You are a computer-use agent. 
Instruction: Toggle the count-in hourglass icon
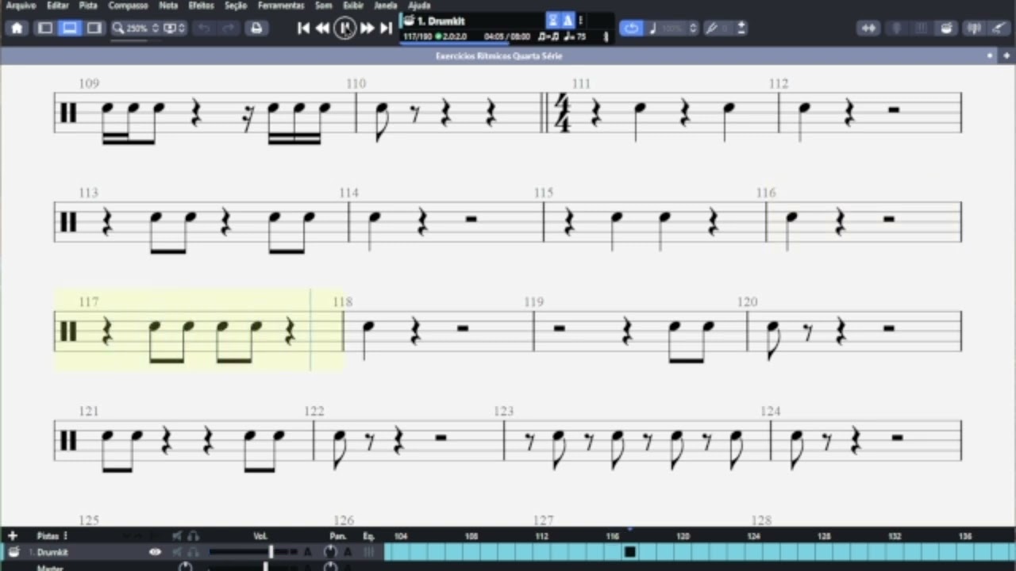click(x=553, y=21)
